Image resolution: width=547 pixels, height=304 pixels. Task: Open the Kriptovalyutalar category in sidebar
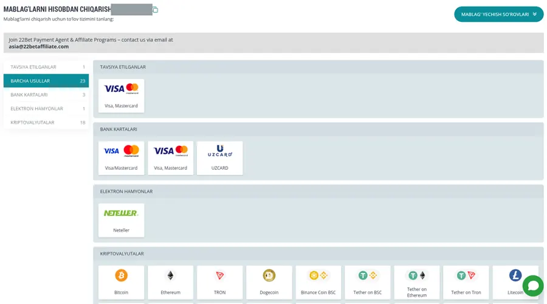coord(46,122)
